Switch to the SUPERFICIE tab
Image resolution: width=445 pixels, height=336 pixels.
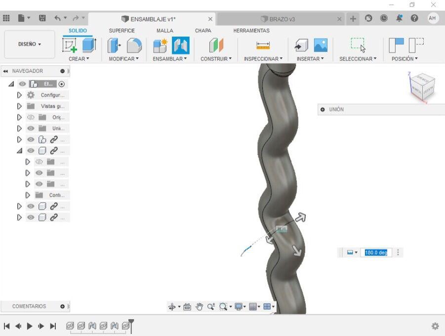[x=122, y=31]
